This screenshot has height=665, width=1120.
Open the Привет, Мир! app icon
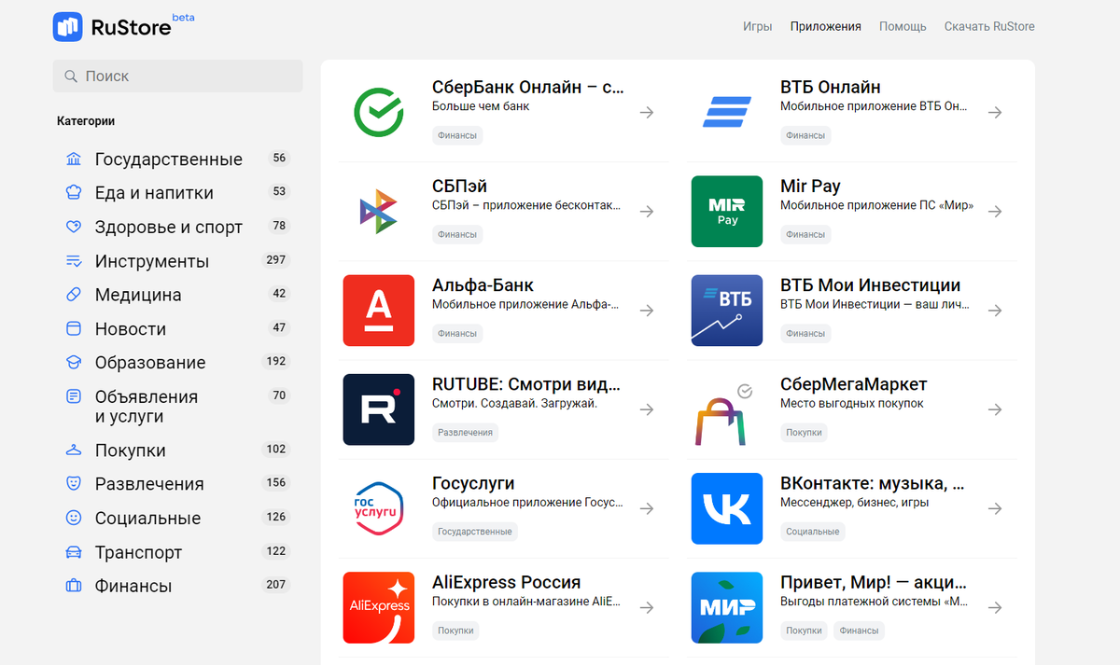pos(727,607)
